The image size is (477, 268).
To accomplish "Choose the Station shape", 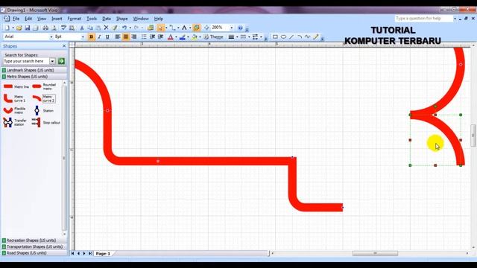I will [x=44, y=111].
